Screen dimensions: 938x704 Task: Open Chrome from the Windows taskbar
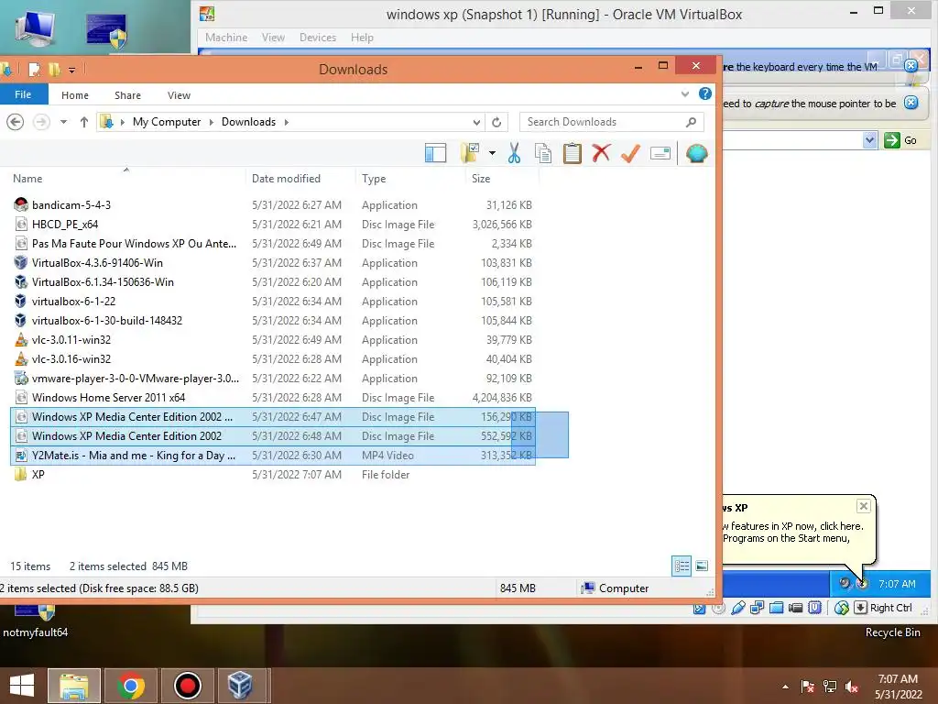[131, 686]
